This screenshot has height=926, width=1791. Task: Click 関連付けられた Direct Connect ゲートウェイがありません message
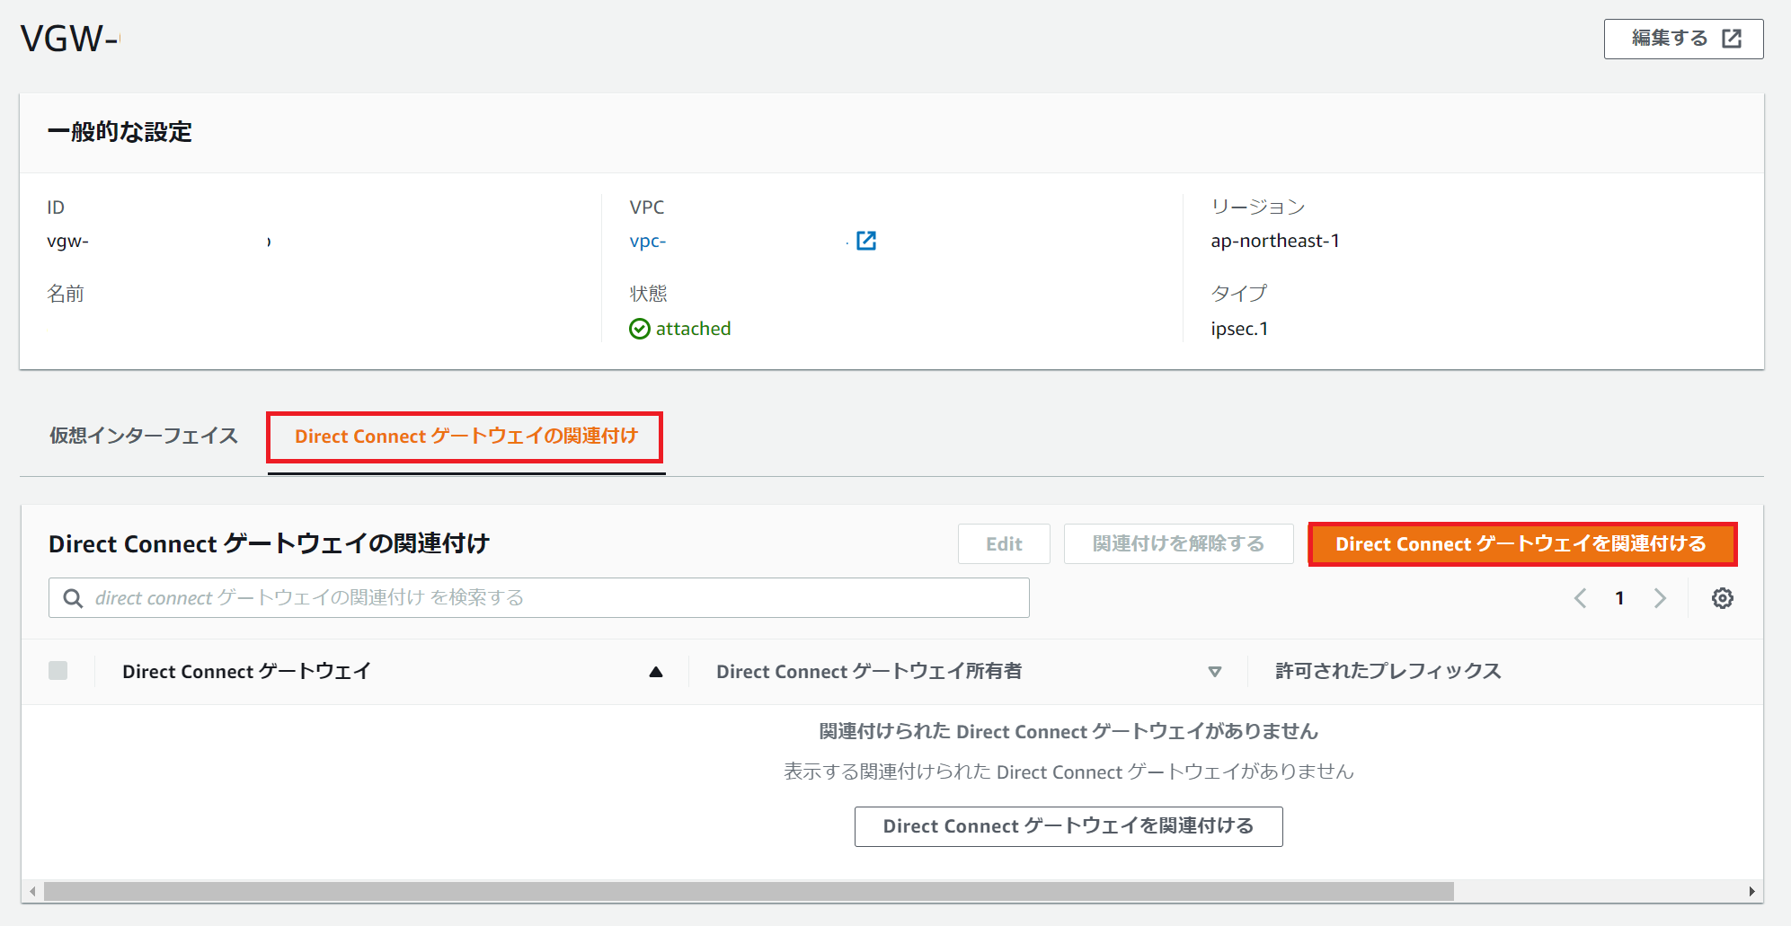(1068, 731)
